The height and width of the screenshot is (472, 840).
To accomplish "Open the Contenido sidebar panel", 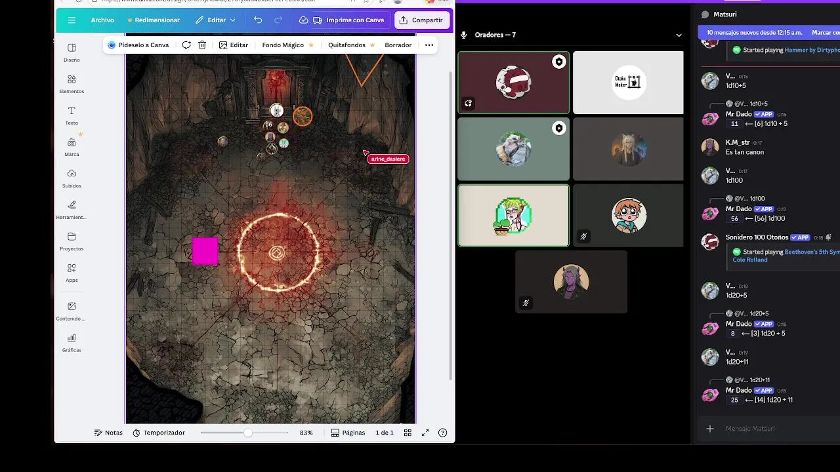I will coord(72,311).
